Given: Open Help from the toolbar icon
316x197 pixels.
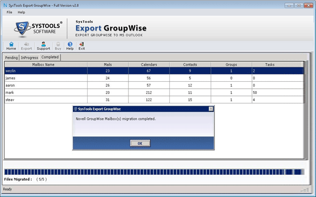Looking at the screenshot, I should click(70, 46).
